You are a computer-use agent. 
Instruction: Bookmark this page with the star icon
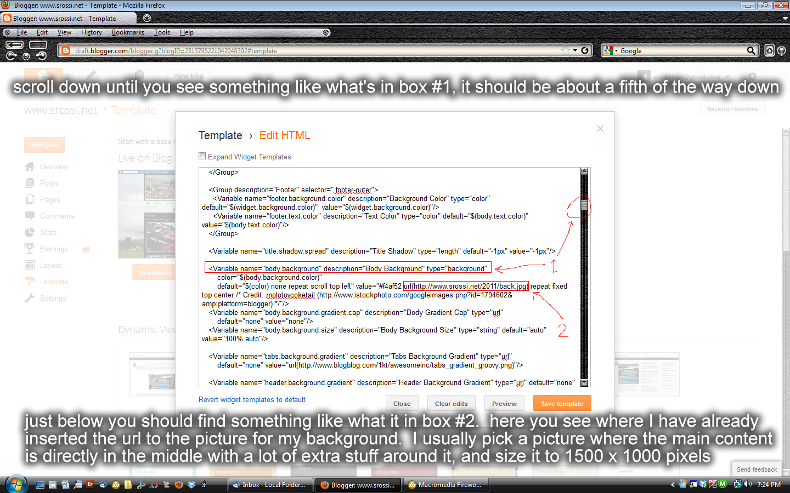point(566,50)
